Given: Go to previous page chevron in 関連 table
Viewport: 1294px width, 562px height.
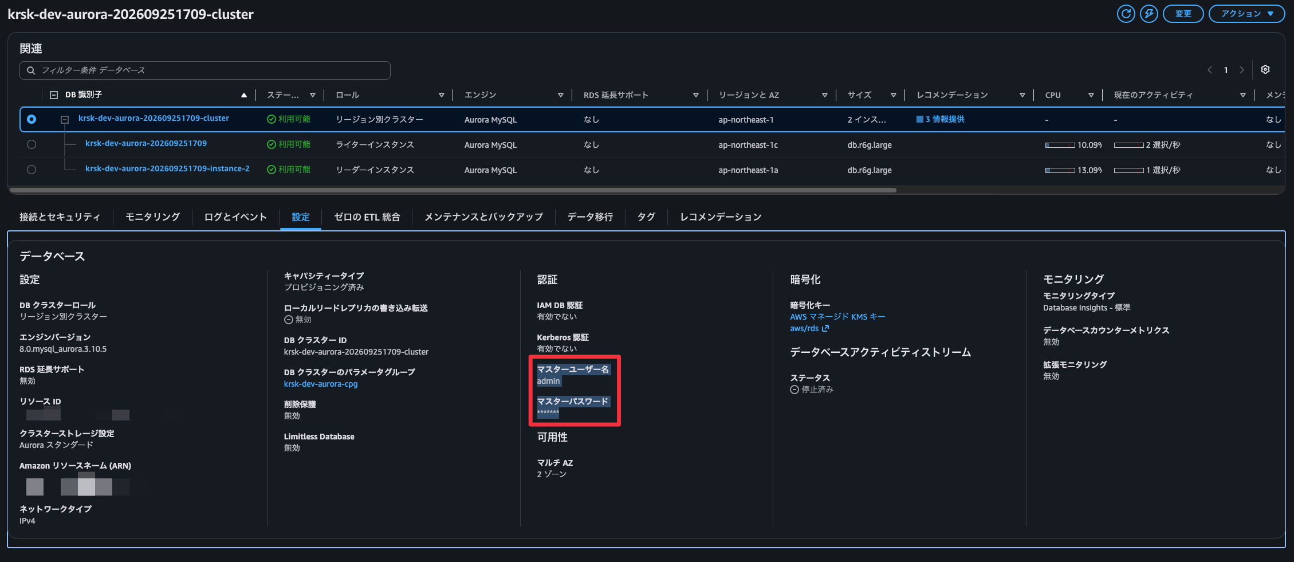Looking at the screenshot, I should [x=1210, y=70].
